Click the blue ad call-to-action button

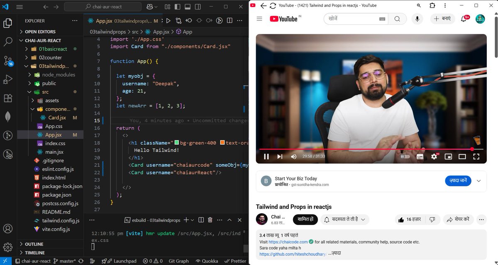(x=458, y=181)
